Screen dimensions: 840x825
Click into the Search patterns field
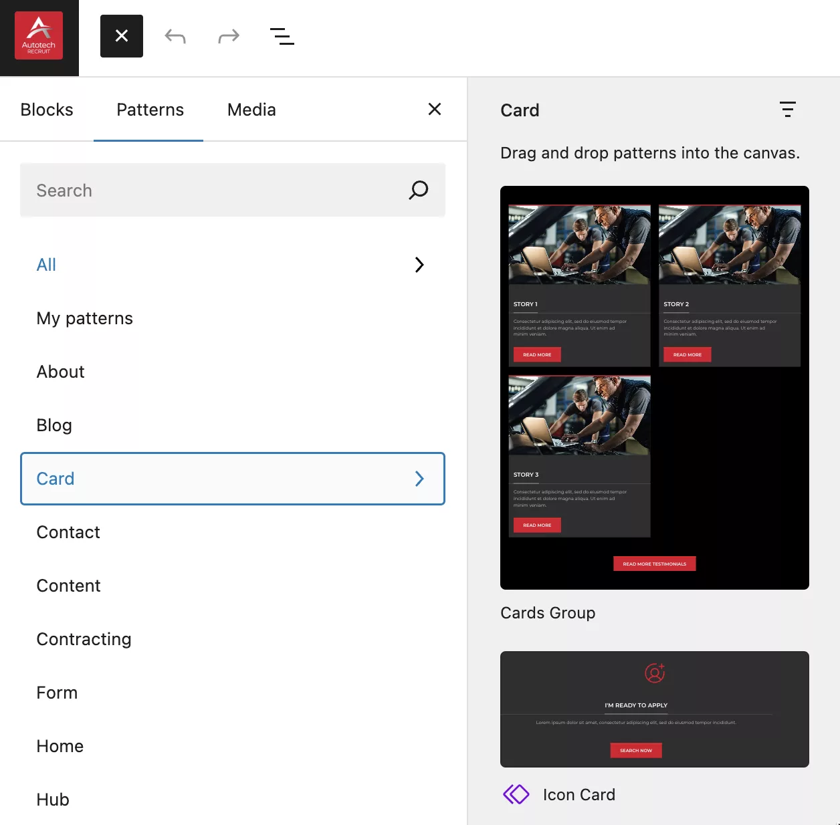[x=214, y=191]
